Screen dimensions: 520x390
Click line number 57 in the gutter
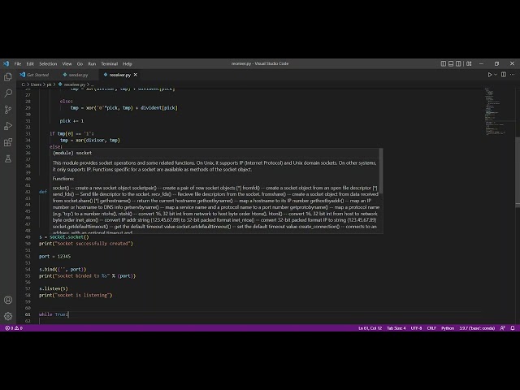pos(28,288)
